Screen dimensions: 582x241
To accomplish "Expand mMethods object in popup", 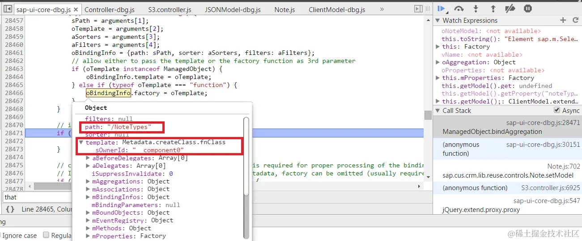I will (88, 228).
